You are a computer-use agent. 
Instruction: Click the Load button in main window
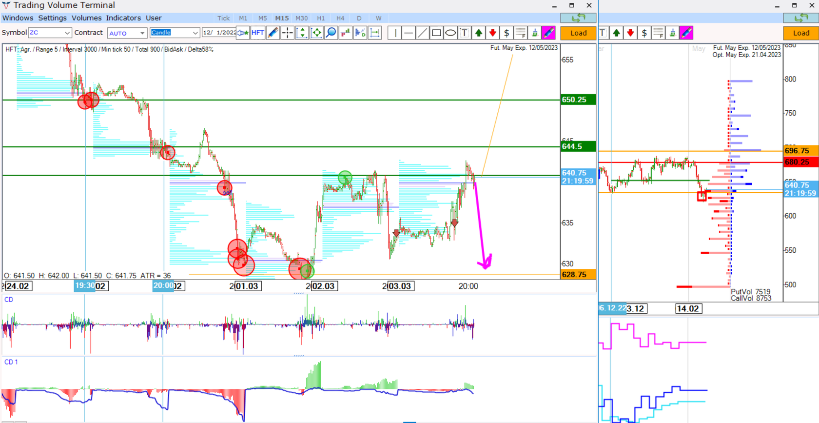(x=578, y=33)
